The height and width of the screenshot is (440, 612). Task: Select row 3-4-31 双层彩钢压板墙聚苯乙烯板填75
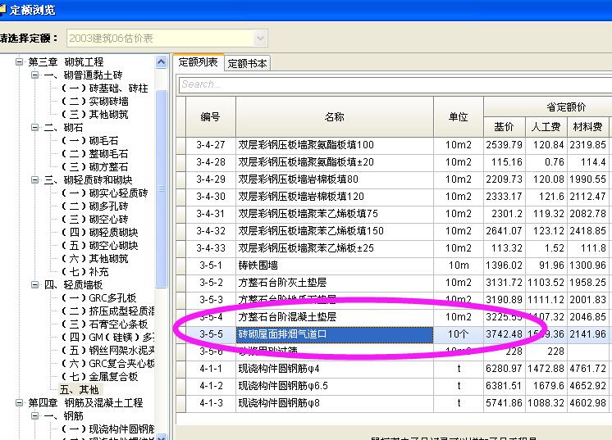[x=394, y=214]
